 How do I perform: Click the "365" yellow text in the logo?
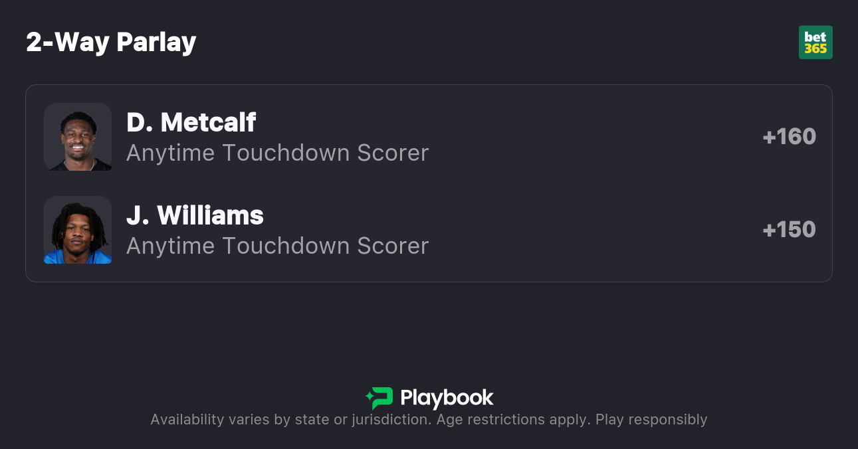[815, 48]
